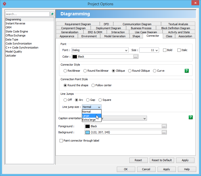Enable Bold font checkbox
The height and width of the screenshot is (176, 201).
165,50
